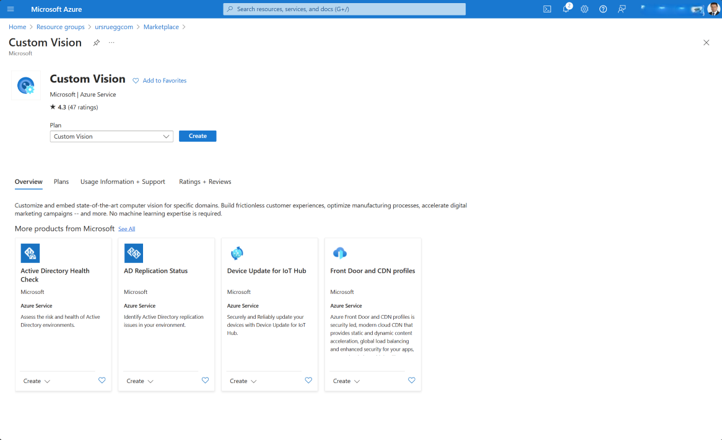
Task: Favorite the Front Door and CDN profiles card
Action: coord(411,380)
